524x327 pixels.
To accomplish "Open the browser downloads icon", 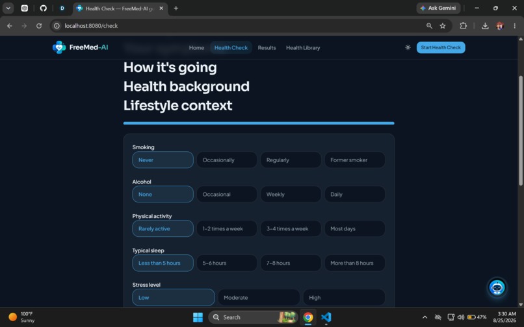I will point(485,26).
